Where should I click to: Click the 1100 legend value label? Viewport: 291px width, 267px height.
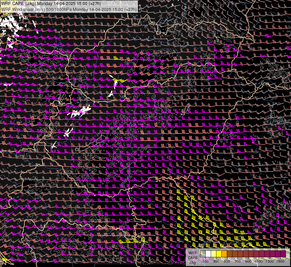click(259, 261)
